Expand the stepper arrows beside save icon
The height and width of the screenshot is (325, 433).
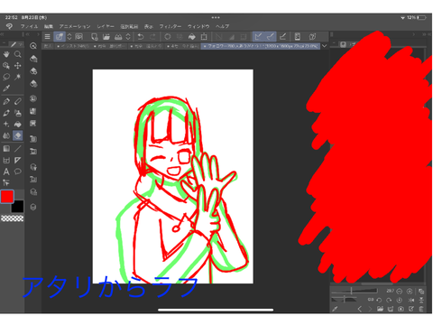click(128, 37)
